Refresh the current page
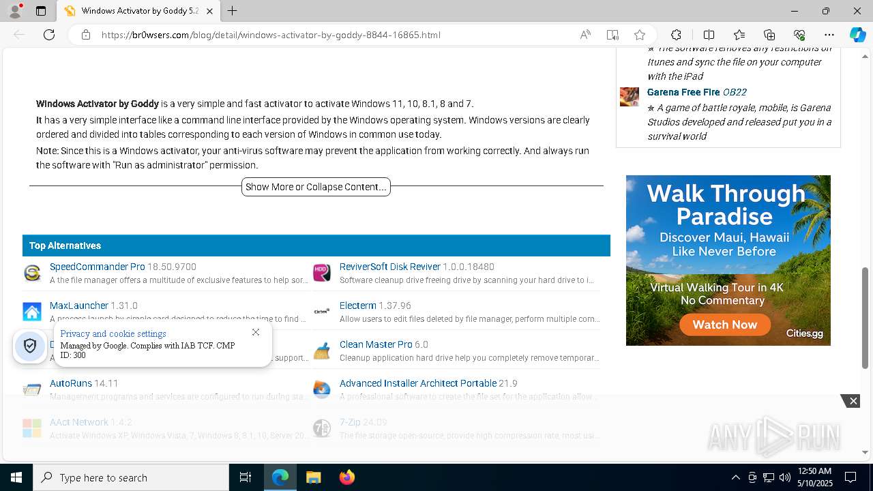873x491 pixels. 49,35
